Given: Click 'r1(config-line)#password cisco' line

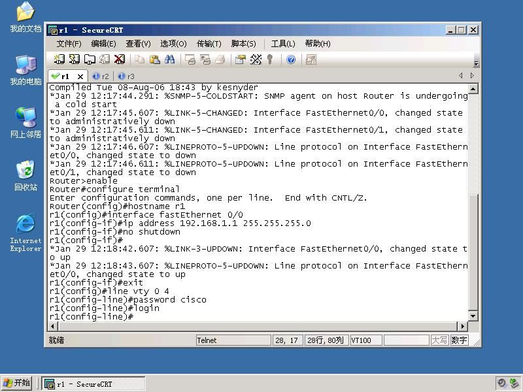Looking at the screenshot, I should click(127, 300).
